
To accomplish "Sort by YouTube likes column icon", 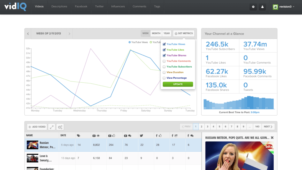I will click(x=112, y=136).
